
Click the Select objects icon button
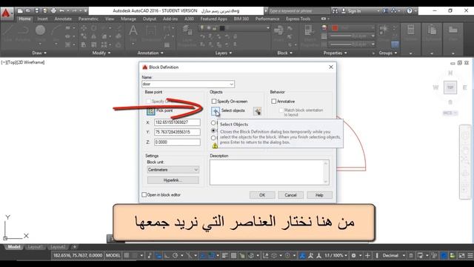216,111
